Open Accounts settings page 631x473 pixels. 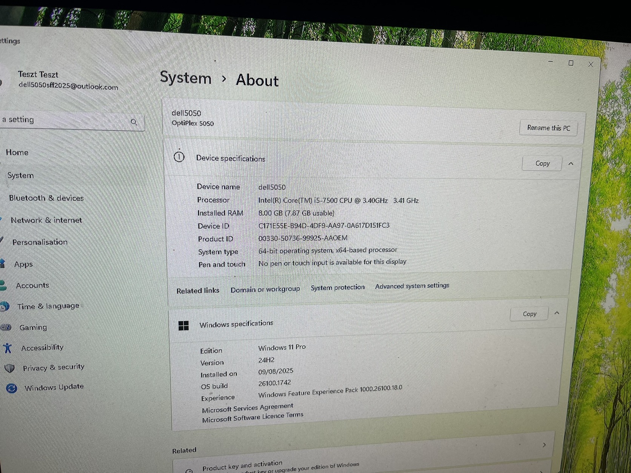click(x=32, y=286)
